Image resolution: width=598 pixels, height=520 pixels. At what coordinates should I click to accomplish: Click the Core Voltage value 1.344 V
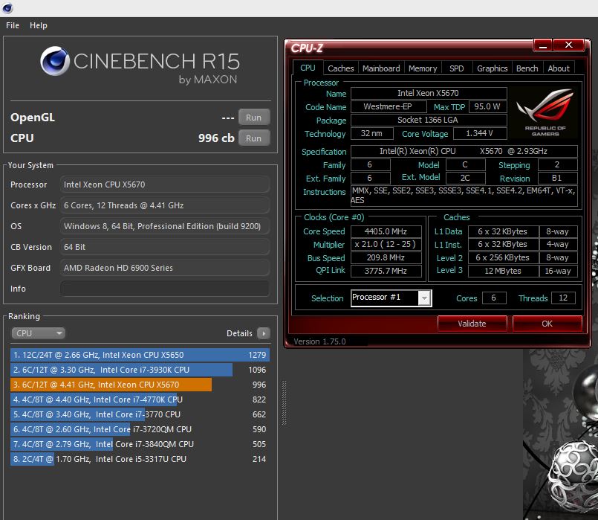pos(480,133)
